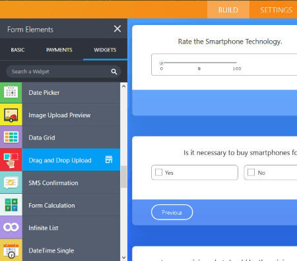Select the Form Calculation label
This screenshot has height=261, width=297.
pyautogui.click(x=51, y=206)
